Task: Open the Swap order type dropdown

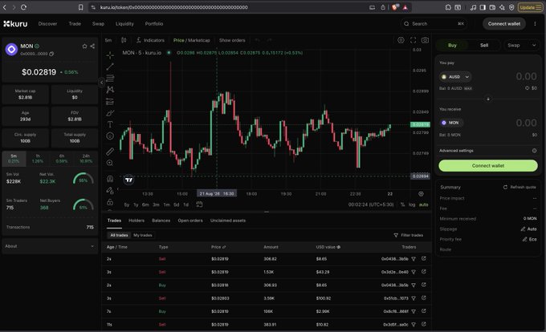Action: click(521, 45)
